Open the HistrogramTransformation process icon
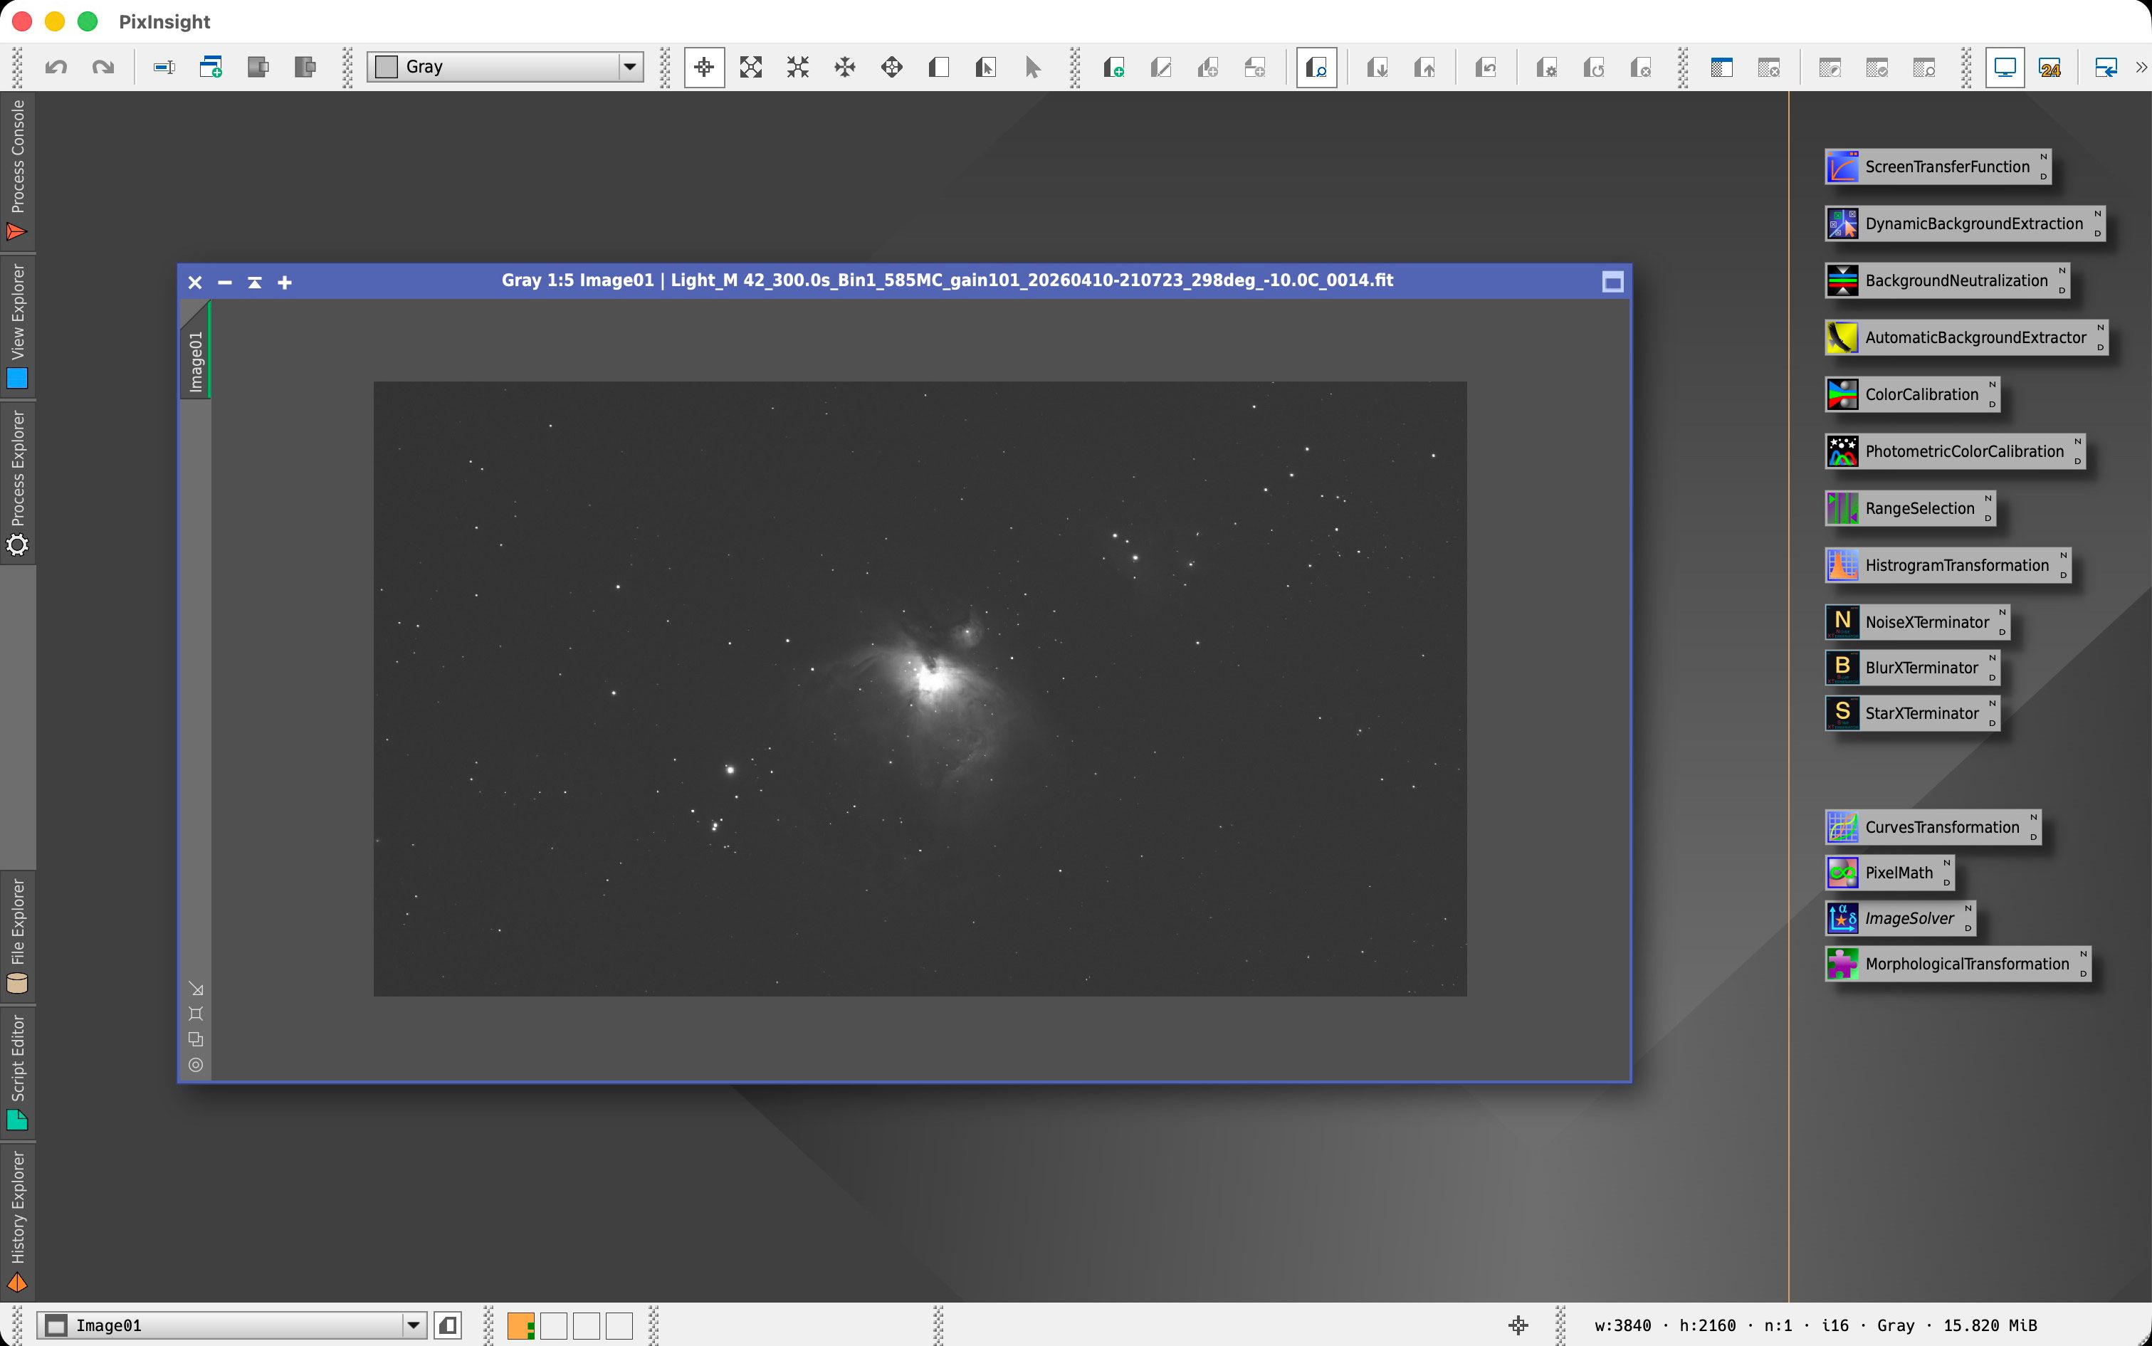This screenshot has width=2152, height=1346. [1947, 565]
